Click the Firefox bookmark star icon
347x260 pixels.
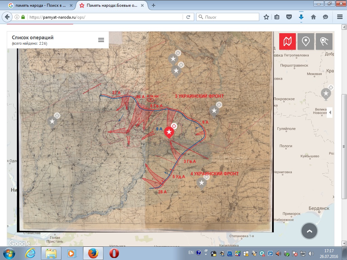266,17
